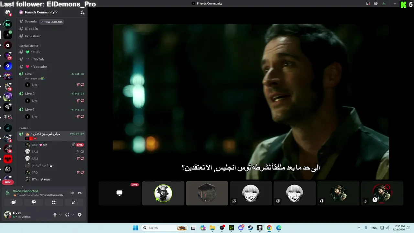Open Microsoft Edge from the taskbar
Screen dimensions: 414x233
[x=278, y=228]
